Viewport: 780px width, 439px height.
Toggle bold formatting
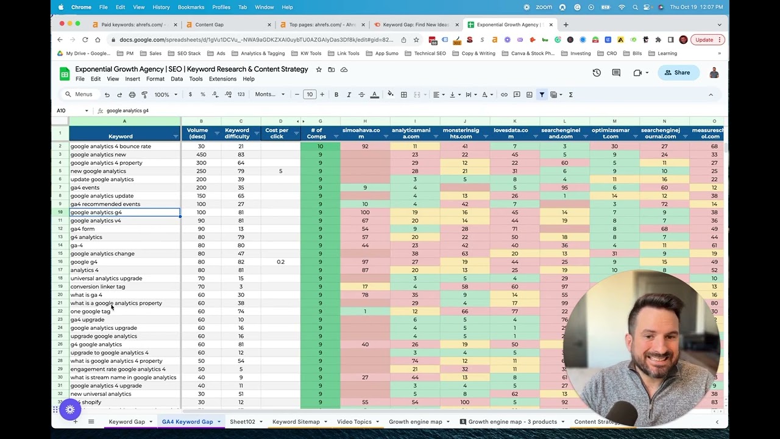pos(336,95)
